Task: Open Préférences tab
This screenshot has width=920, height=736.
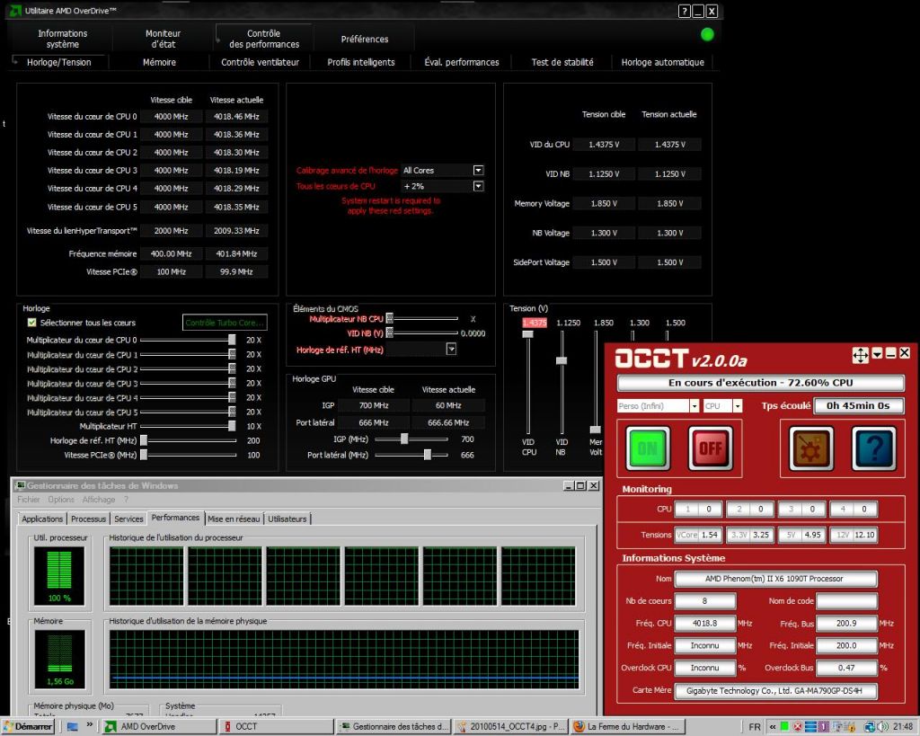Action: click(x=365, y=40)
